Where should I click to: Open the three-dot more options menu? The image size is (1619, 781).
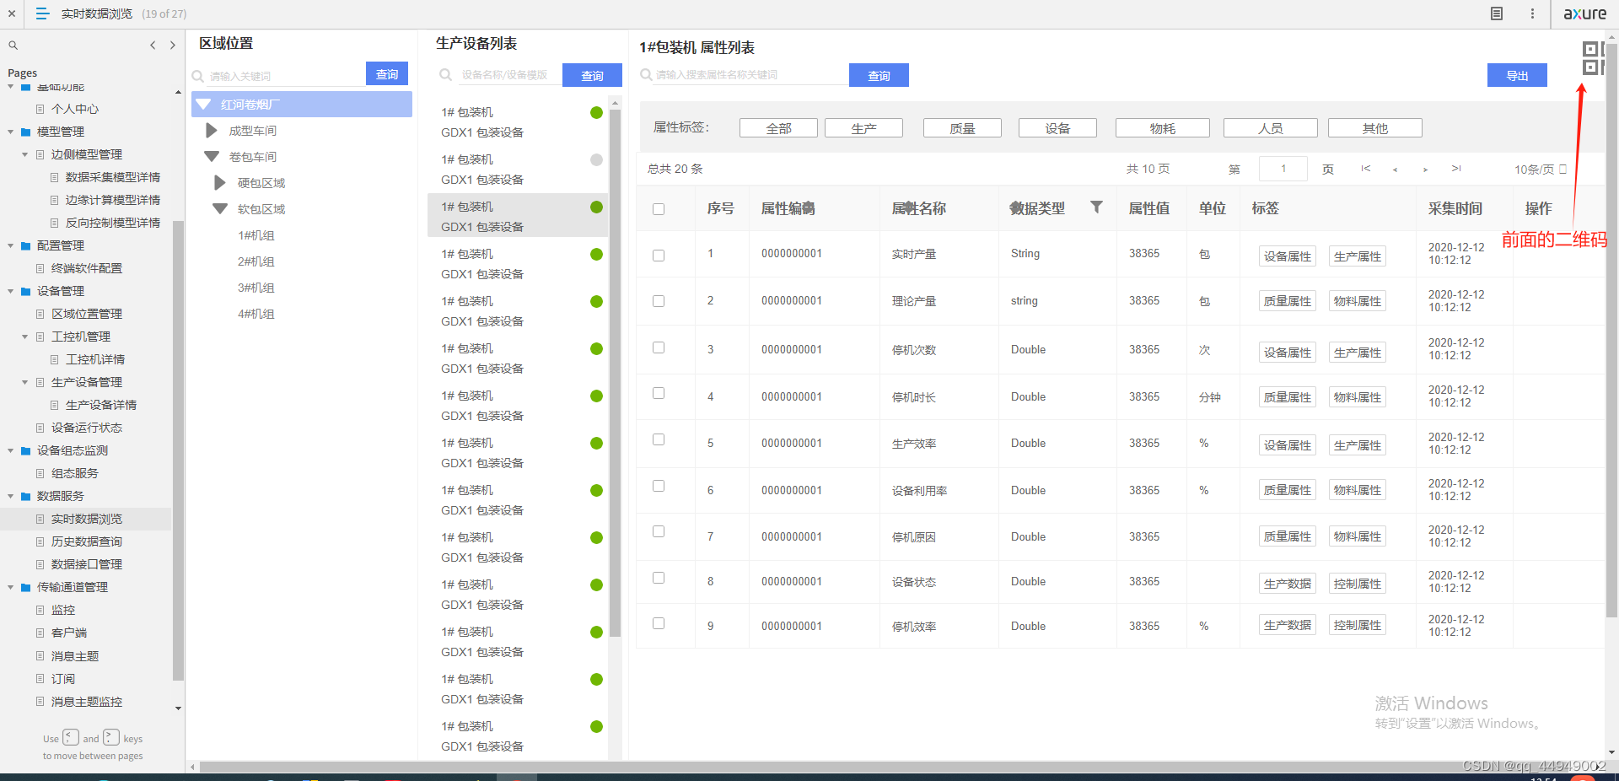pos(1532,13)
